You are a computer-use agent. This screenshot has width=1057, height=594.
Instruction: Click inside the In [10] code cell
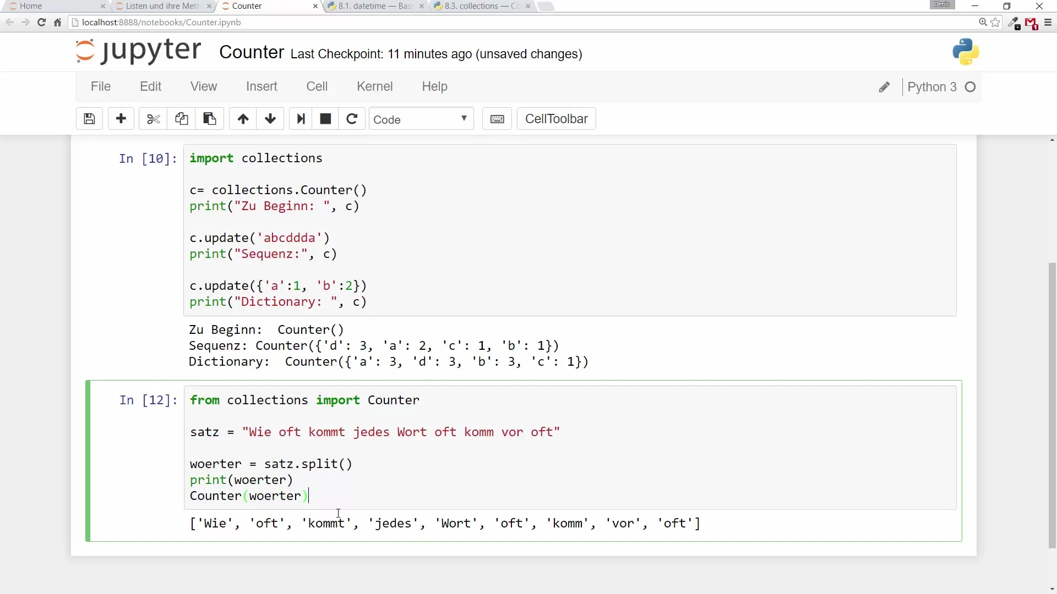tap(570, 230)
